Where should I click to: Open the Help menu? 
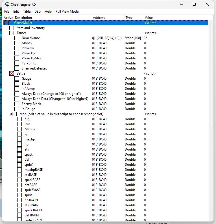pyautogui.click(x=48, y=12)
